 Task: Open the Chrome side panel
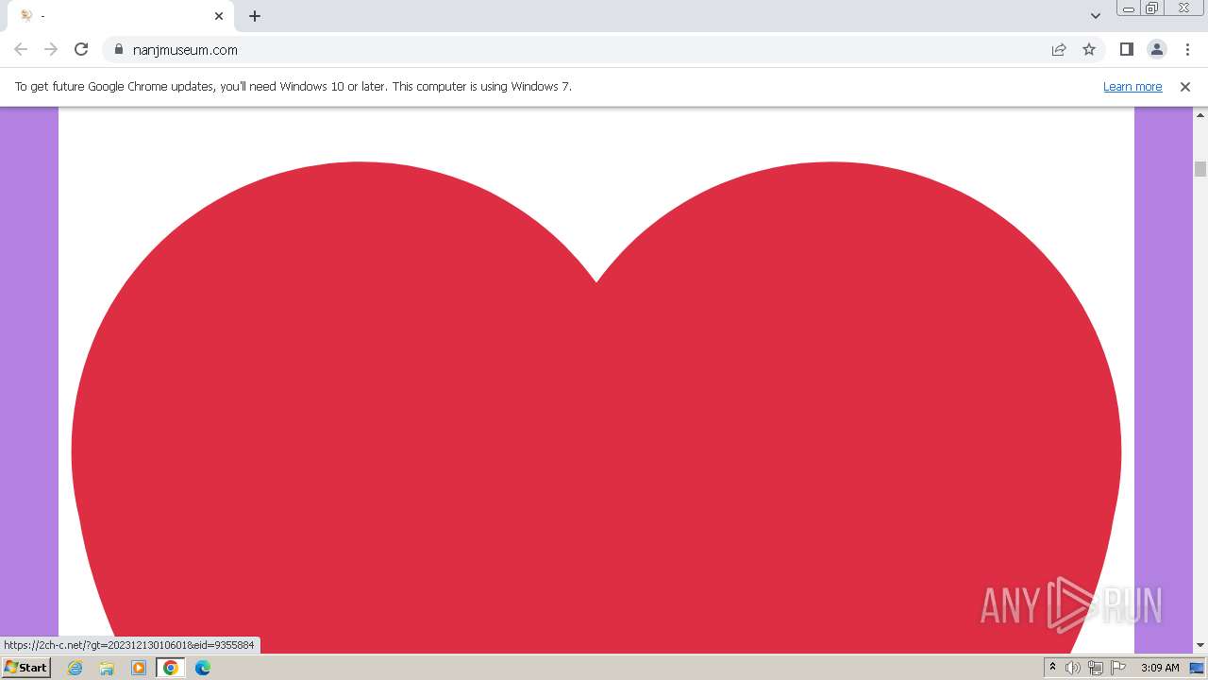1126,49
